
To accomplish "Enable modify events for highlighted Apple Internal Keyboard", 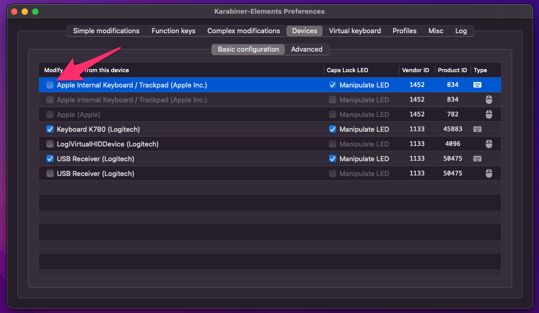I will tap(50, 85).
